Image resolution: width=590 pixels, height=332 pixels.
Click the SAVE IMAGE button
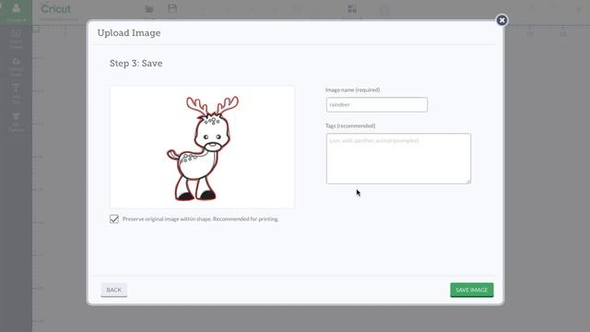click(x=471, y=290)
